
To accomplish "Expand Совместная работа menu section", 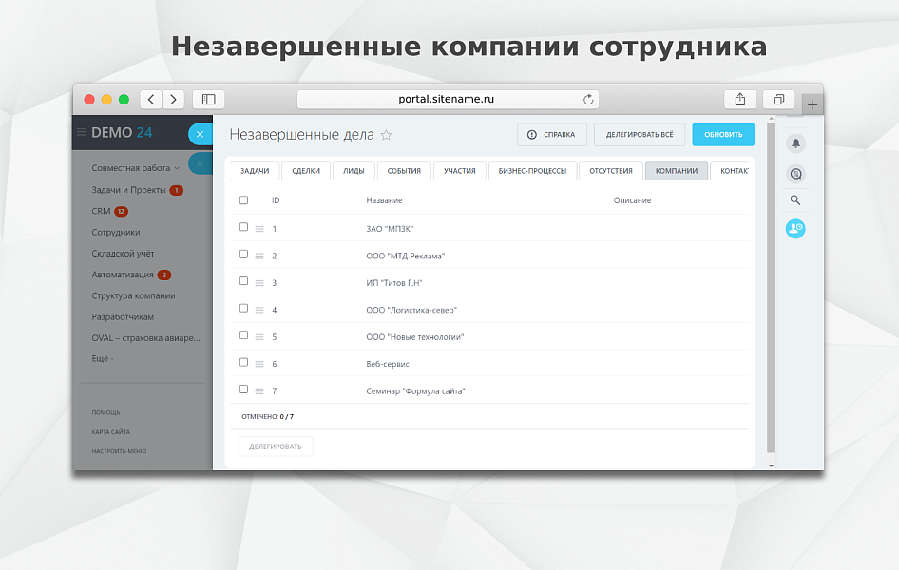I will pyautogui.click(x=135, y=168).
